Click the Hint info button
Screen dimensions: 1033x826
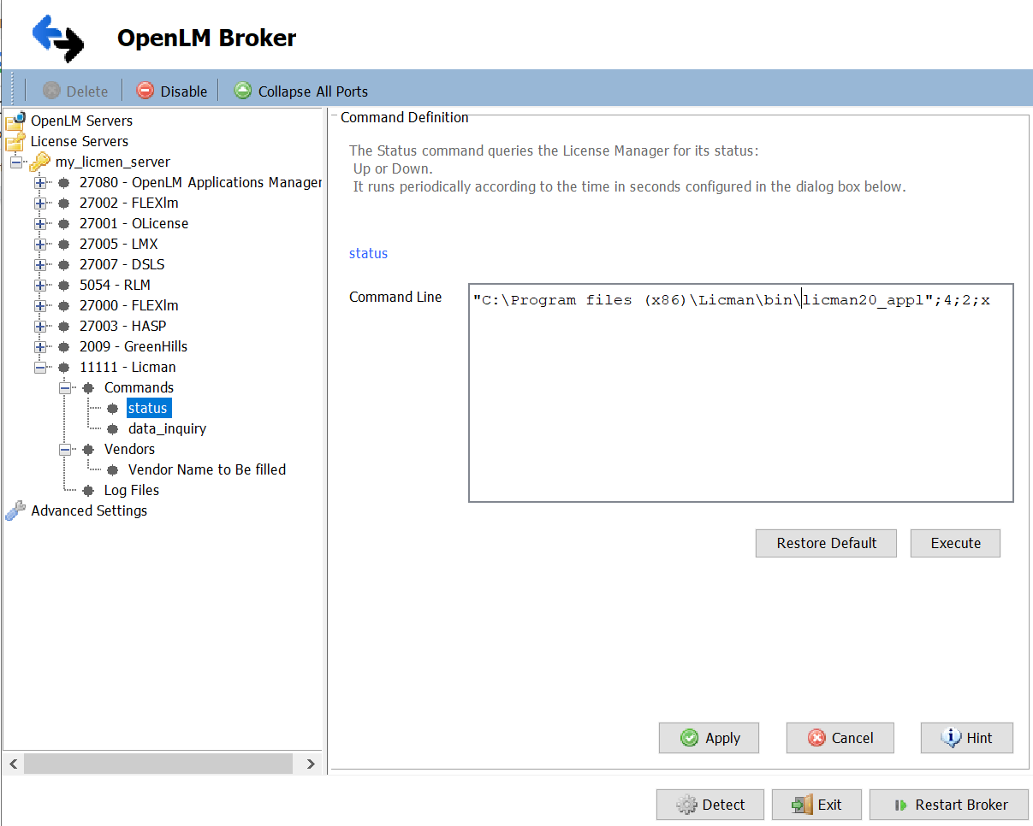tap(966, 738)
